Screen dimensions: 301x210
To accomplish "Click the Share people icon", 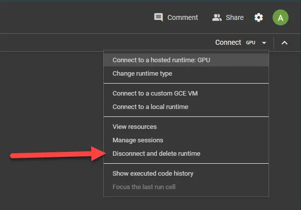I will point(217,17).
